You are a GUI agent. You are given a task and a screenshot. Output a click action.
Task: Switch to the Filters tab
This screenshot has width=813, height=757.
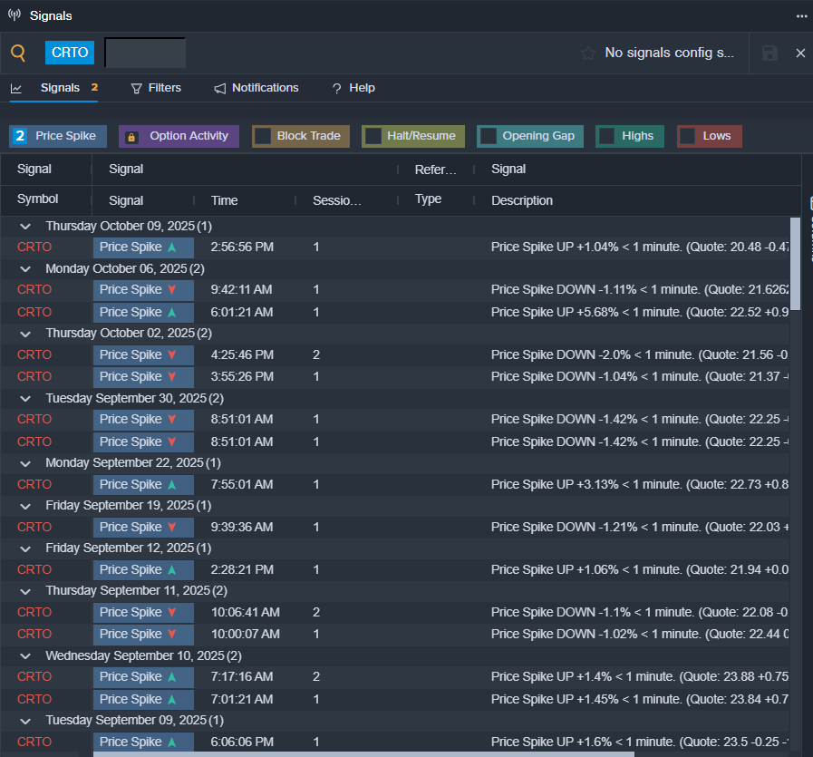pyautogui.click(x=156, y=88)
